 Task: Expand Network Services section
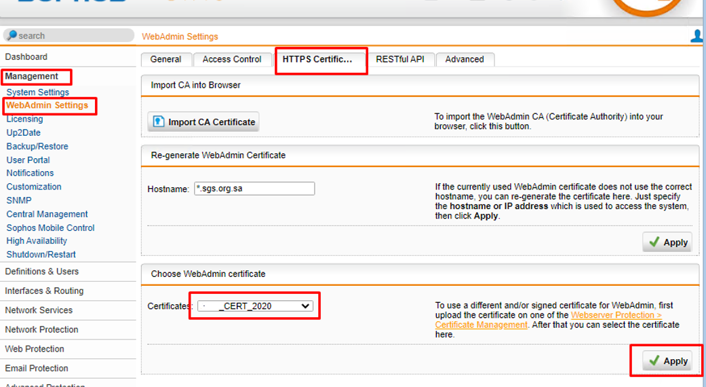point(39,310)
